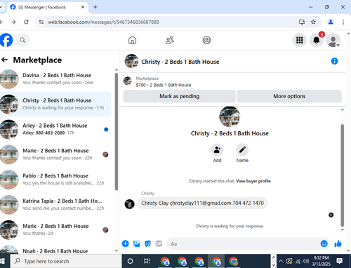View site information icon in address bar
This screenshot has width=351, height=268.
[x=41, y=22]
